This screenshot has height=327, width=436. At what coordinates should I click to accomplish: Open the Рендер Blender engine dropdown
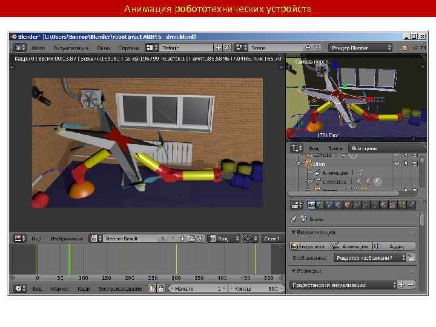pos(360,48)
